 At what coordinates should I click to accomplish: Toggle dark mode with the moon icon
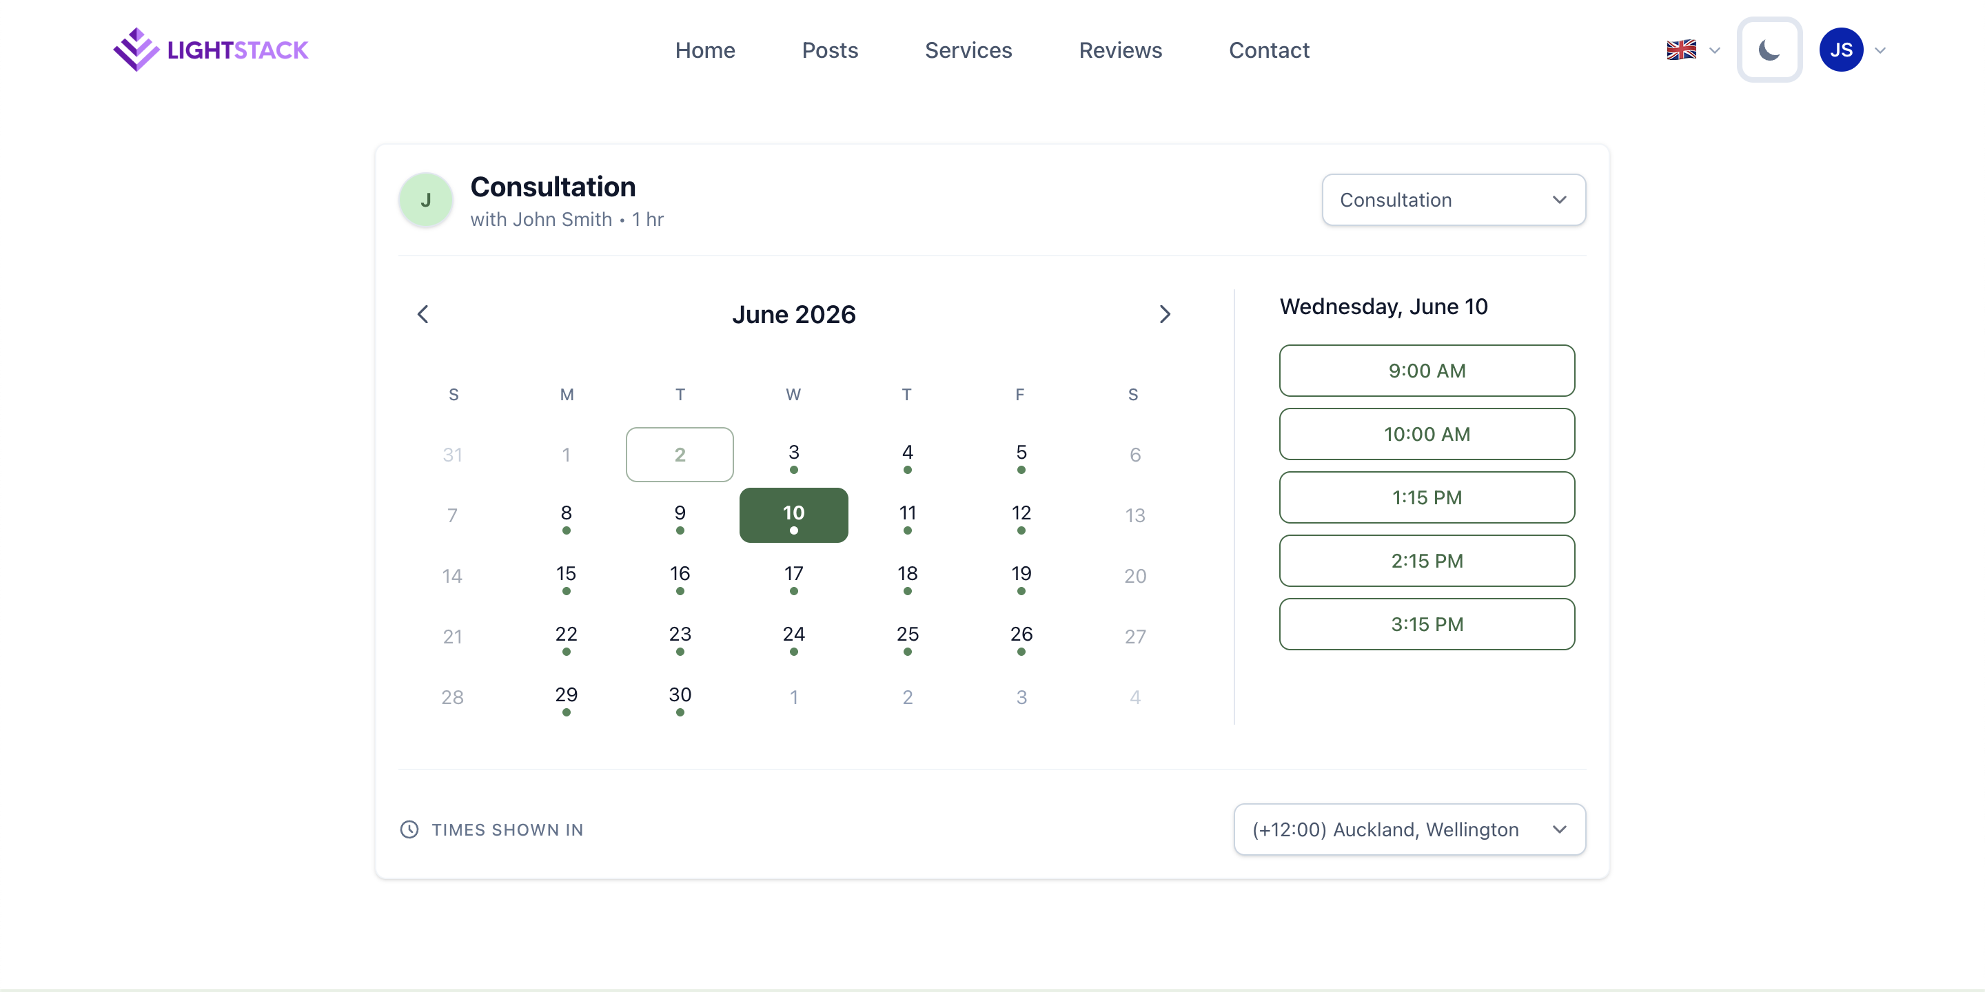tap(1769, 50)
